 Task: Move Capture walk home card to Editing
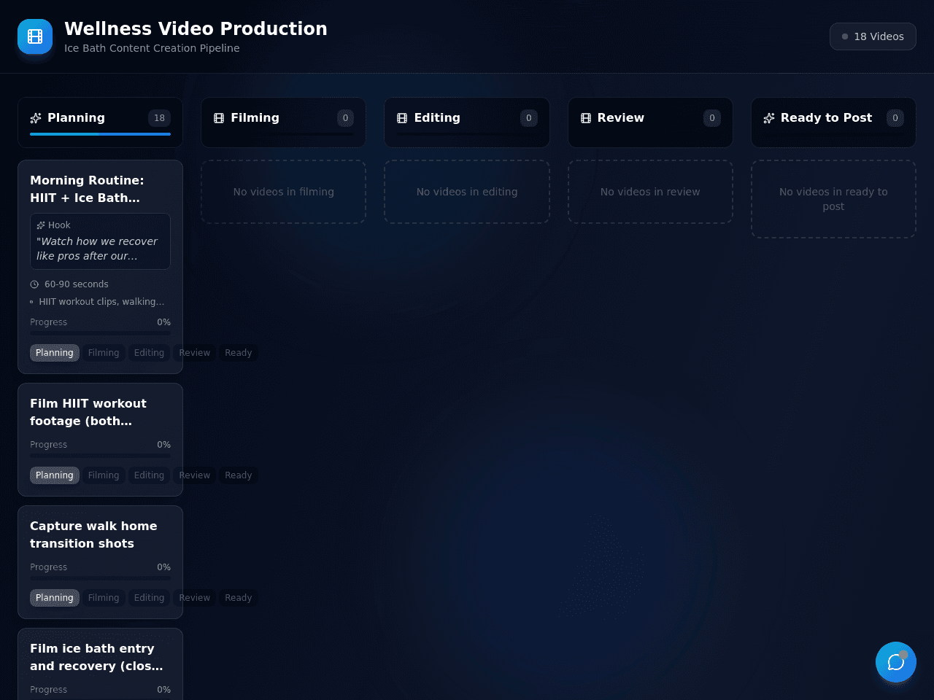[149, 598]
